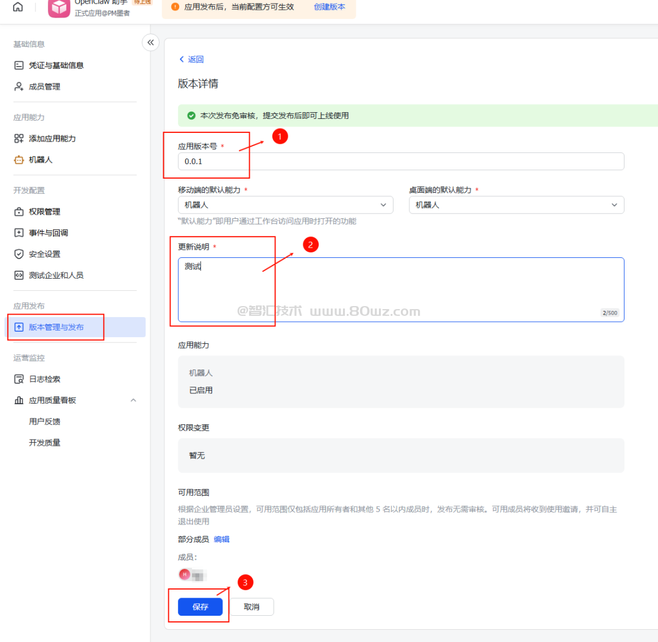Click into the 应用版本号 input field
This screenshot has height=642, width=658.
402,162
